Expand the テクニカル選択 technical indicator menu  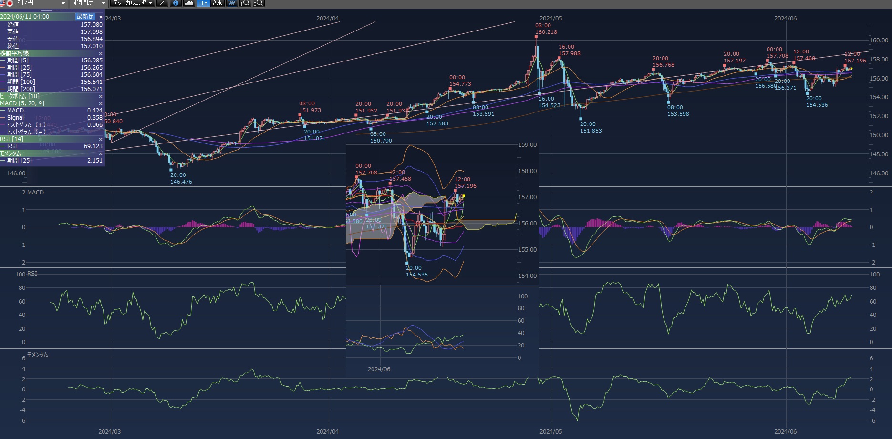[133, 3]
